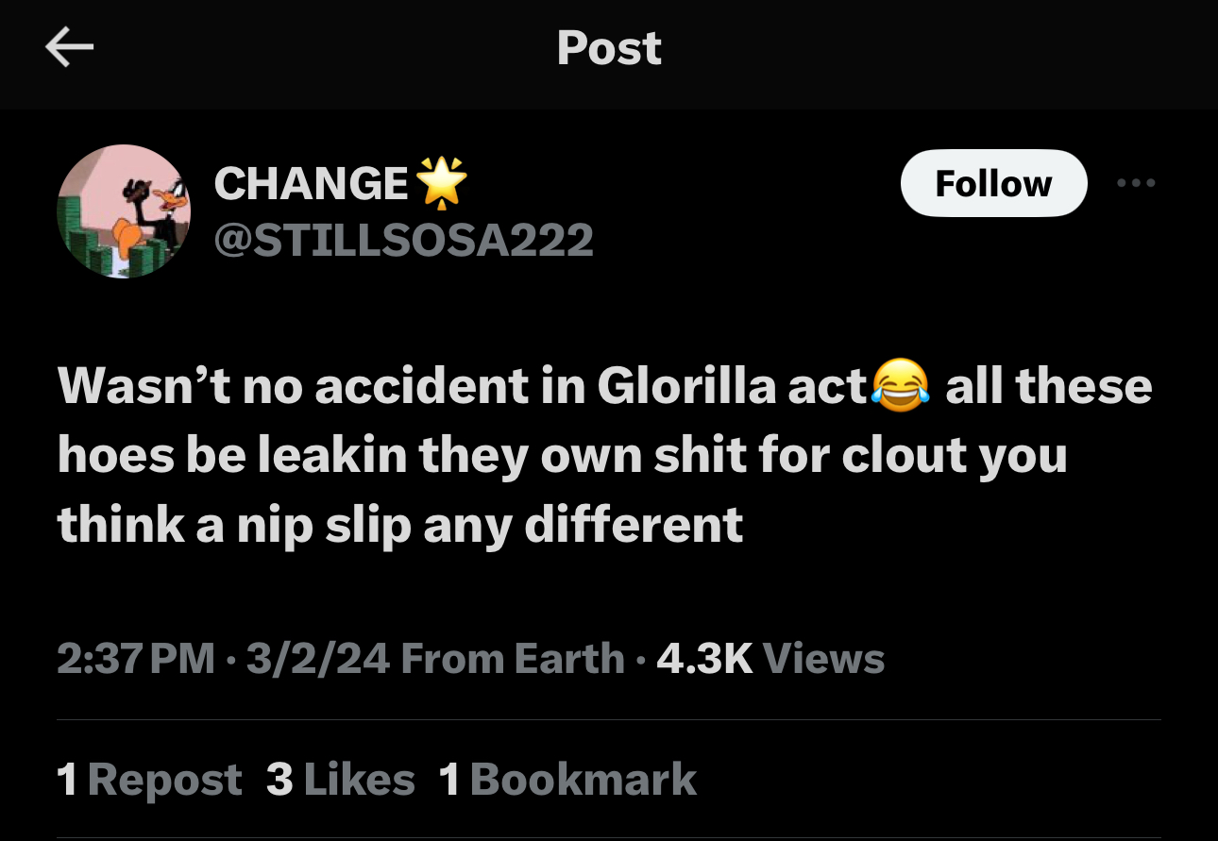
Task: Open the 4.3K Views link
Action: pos(770,658)
